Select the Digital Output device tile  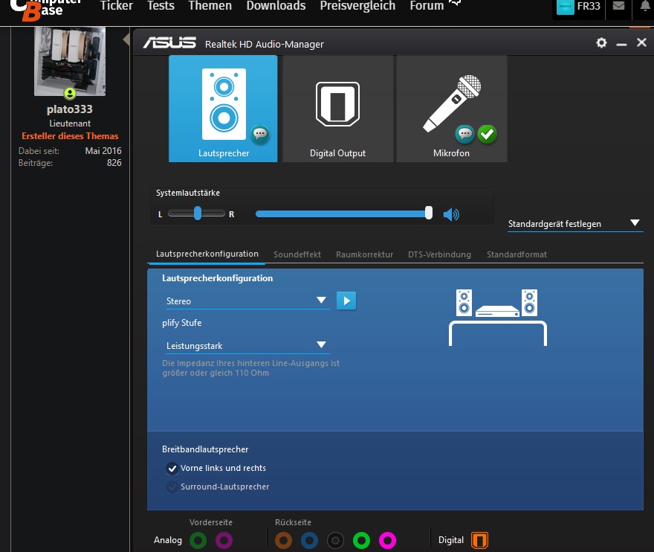tap(338, 109)
